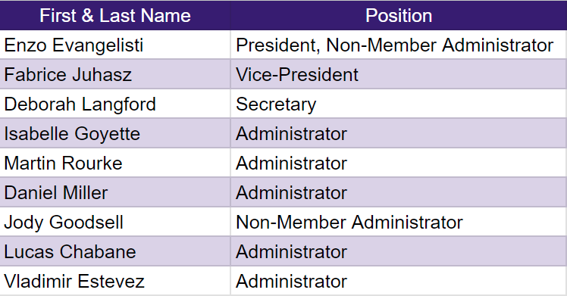Click the Martin Rourke name cell
This screenshot has width=567, height=296.
(115, 164)
